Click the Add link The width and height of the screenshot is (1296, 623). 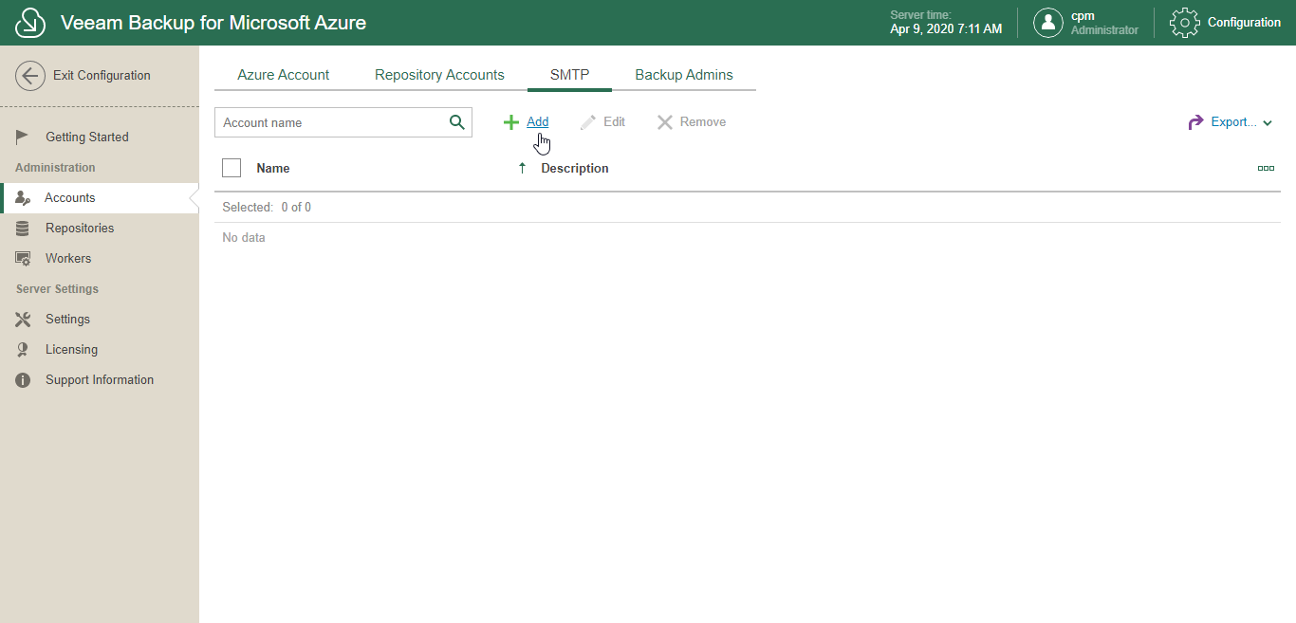click(x=537, y=122)
